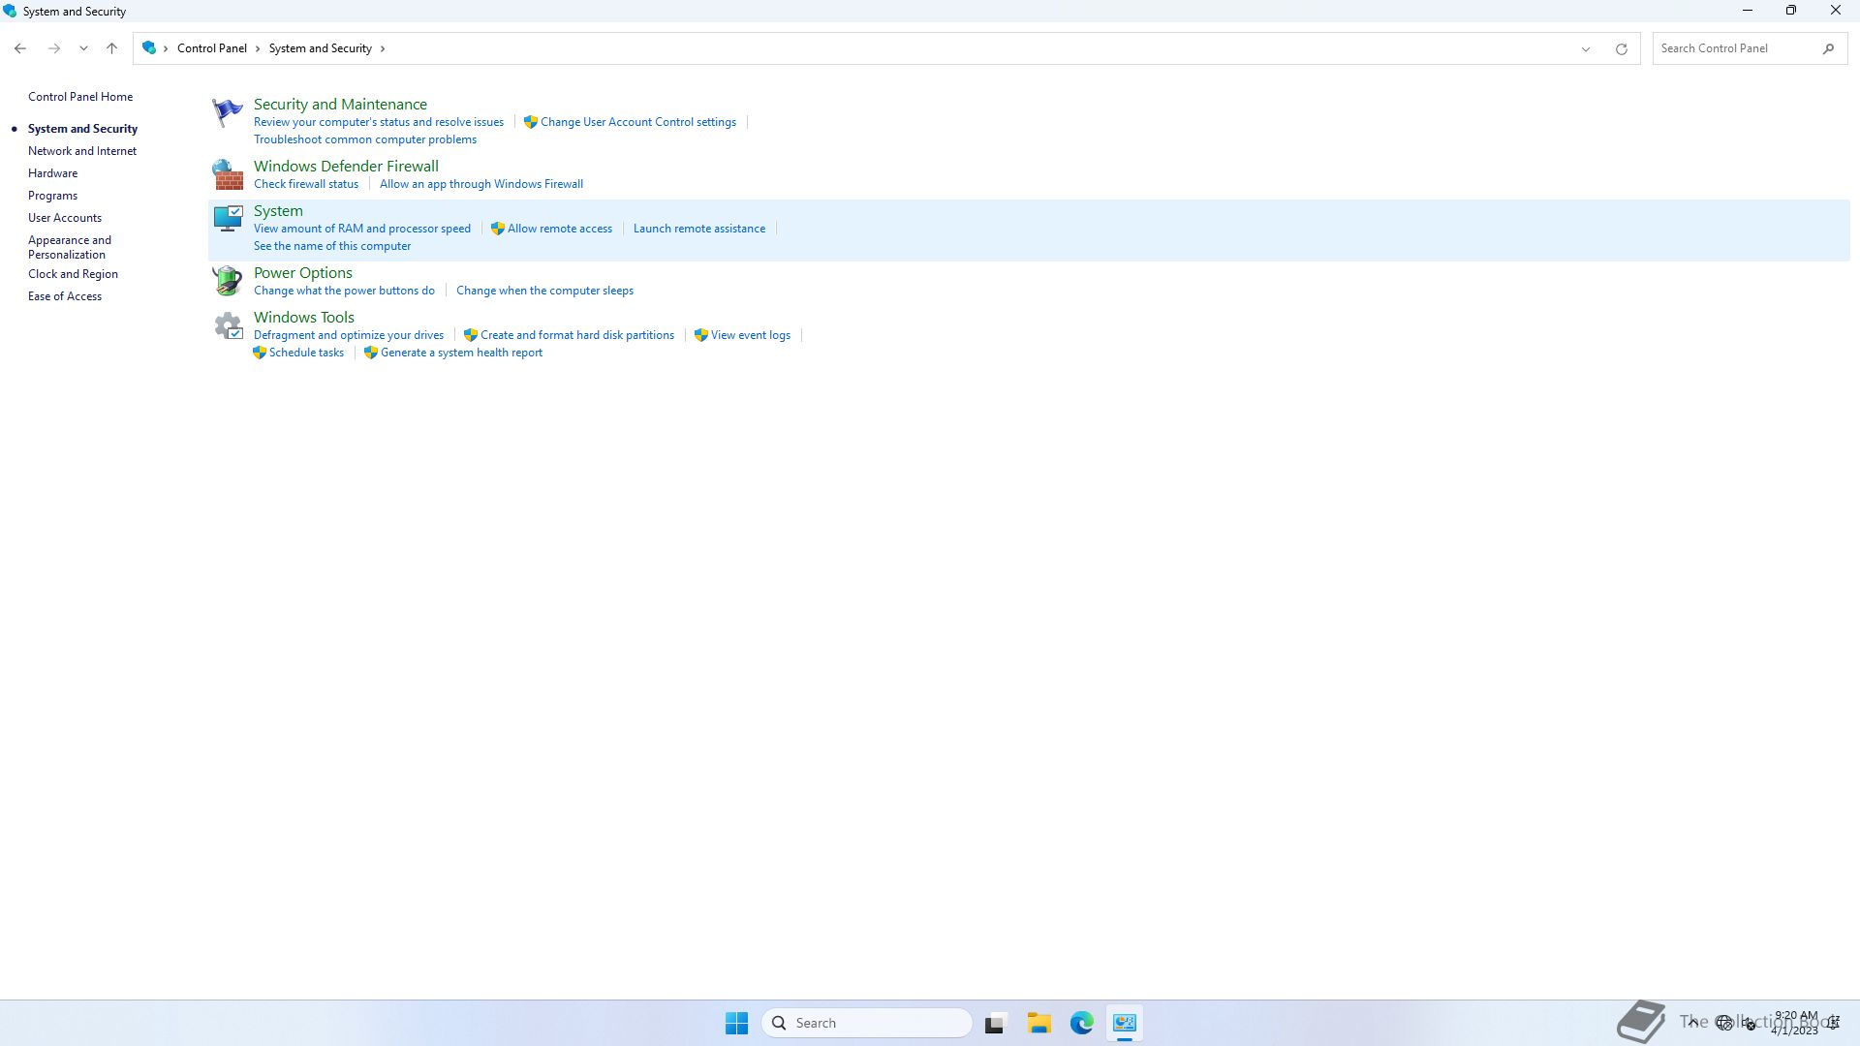
Task: Open Windows Defender Firewall heading
Action: pyautogui.click(x=346, y=166)
